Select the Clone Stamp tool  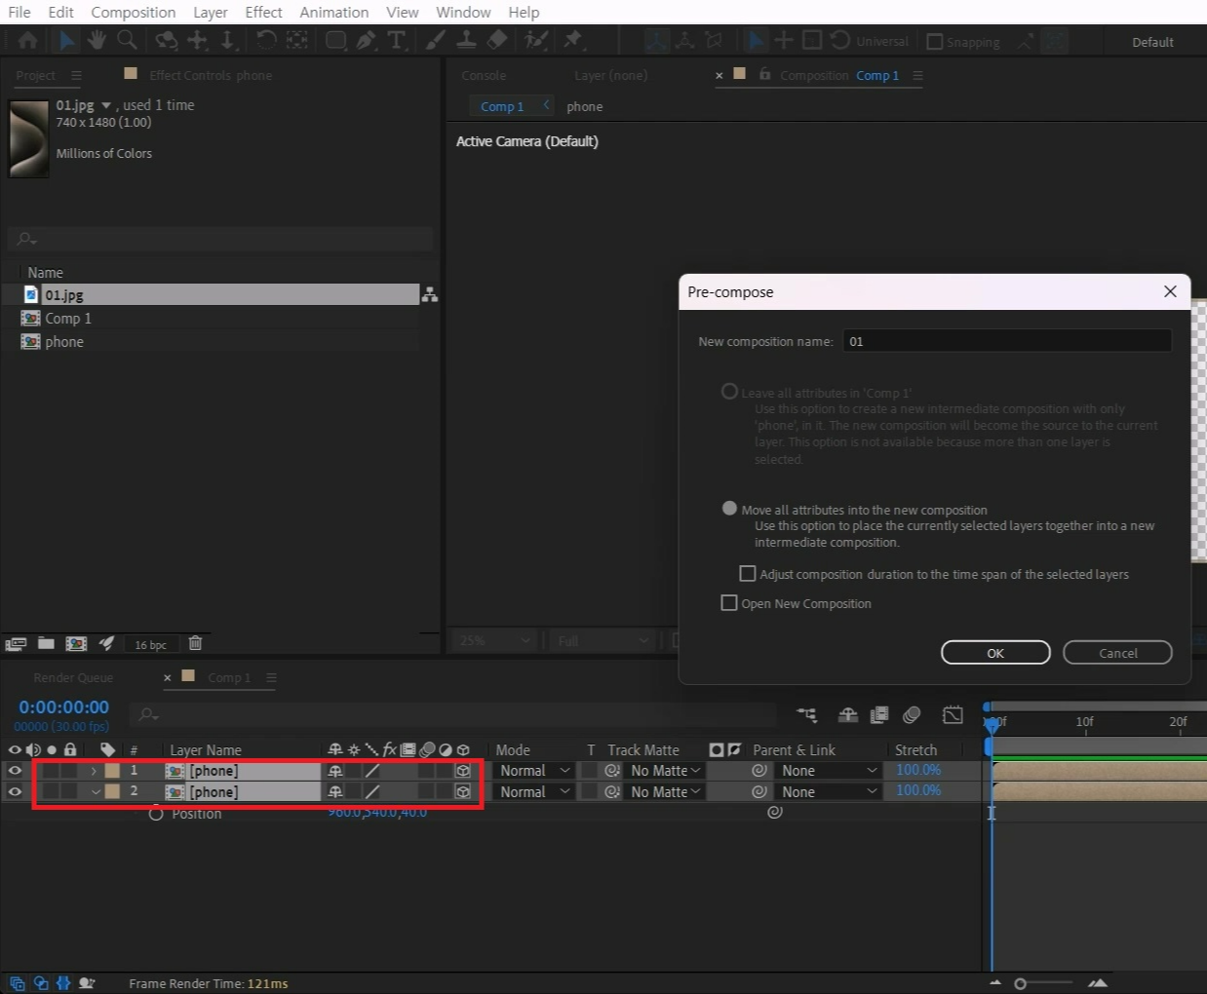point(467,40)
